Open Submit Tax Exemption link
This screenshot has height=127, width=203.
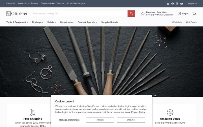coord(76,3)
